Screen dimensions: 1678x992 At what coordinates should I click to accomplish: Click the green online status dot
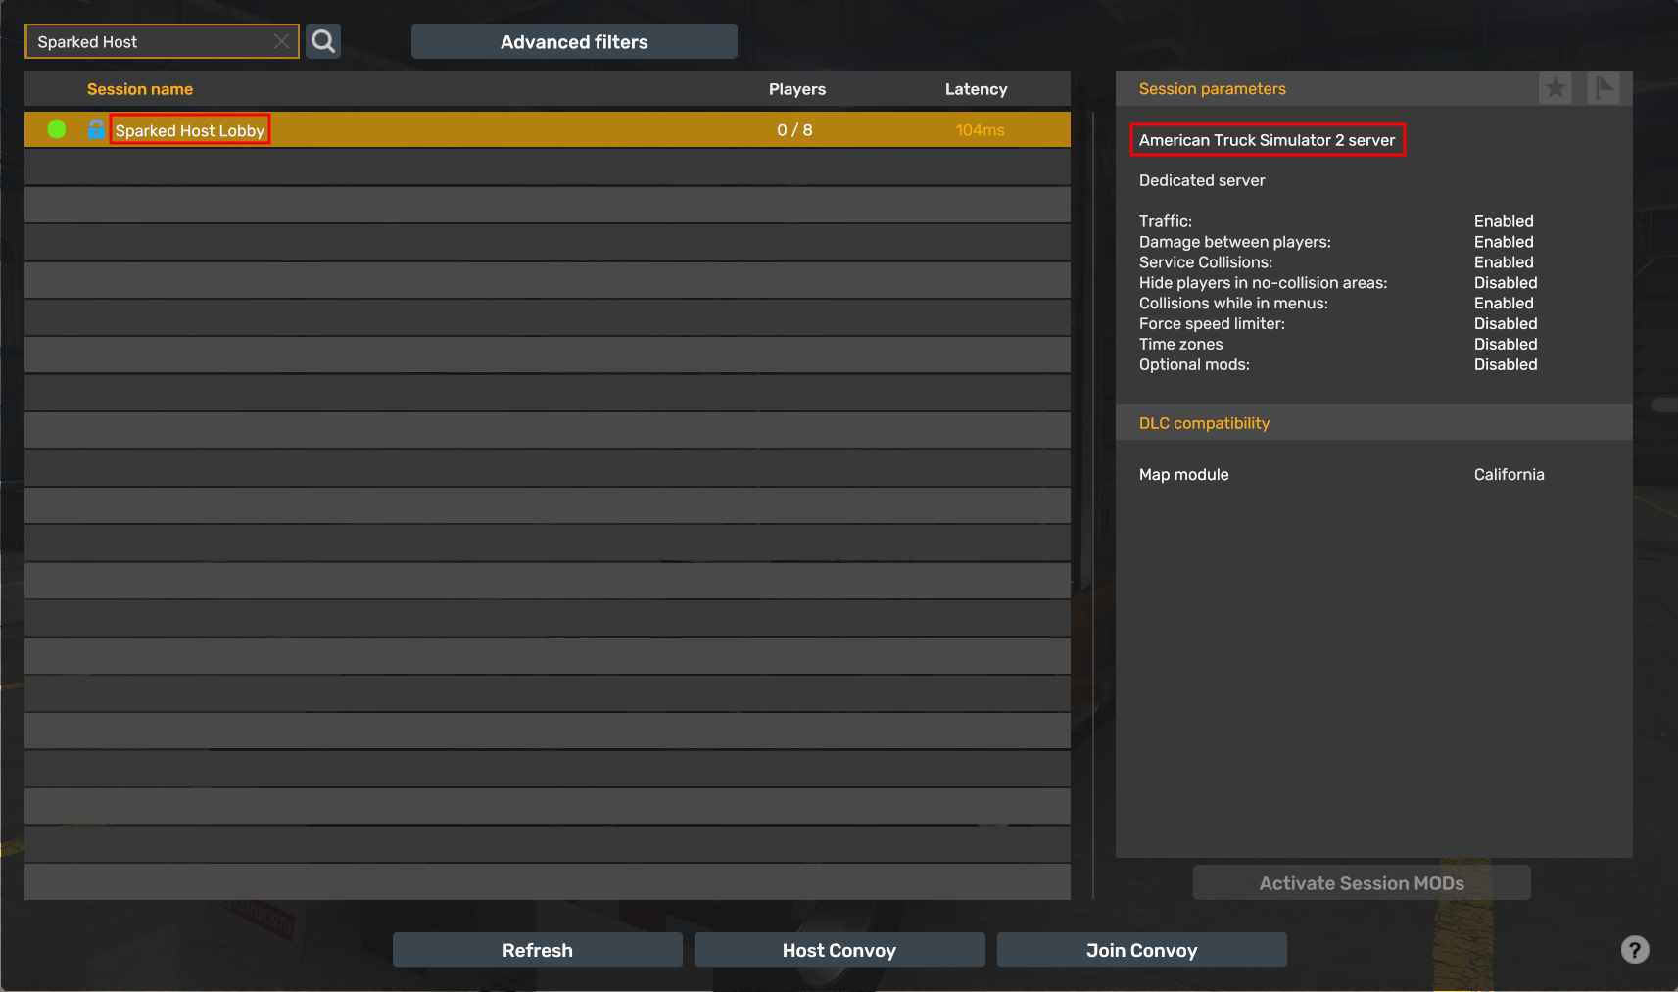(x=57, y=129)
